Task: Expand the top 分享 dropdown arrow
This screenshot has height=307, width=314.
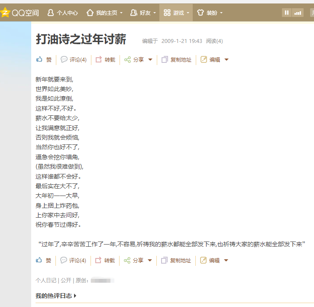Action: 150,60
